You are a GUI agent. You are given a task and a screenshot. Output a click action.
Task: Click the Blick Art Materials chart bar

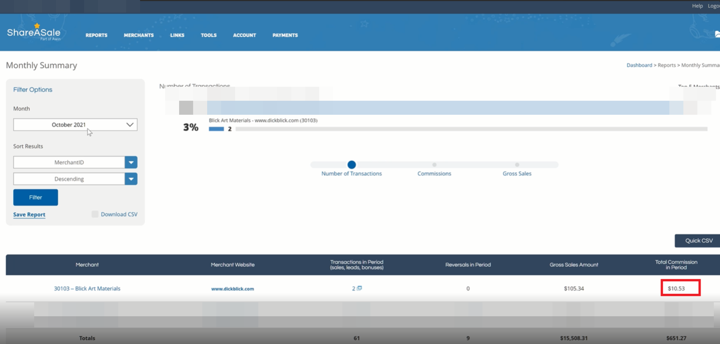click(x=216, y=129)
